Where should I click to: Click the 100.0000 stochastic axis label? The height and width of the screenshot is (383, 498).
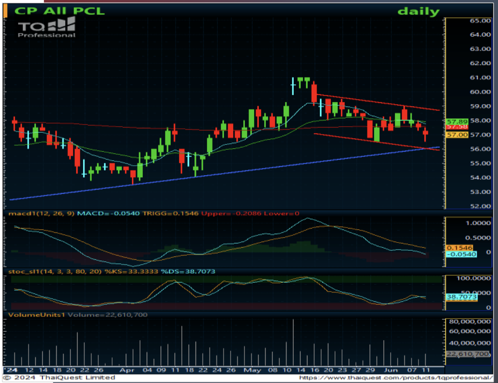pyautogui.click(x=474, y=278)
